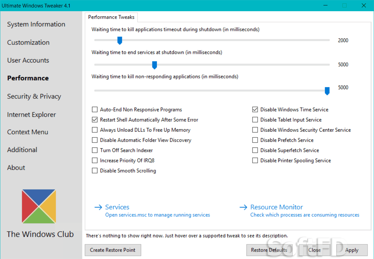The image size is (374, 259).
Task: Toggle Disable Smooth Scrolling checkbox
Action: coord(95,171)
